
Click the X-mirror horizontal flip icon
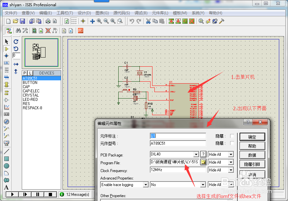(x=16, y=64)
